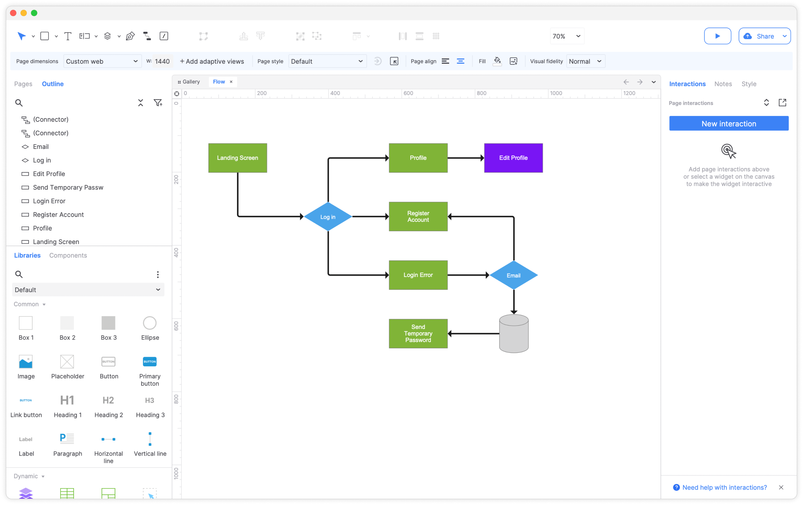Align page to the center
Viewport: 803px width, 505px height.
[x=460, y=61]
